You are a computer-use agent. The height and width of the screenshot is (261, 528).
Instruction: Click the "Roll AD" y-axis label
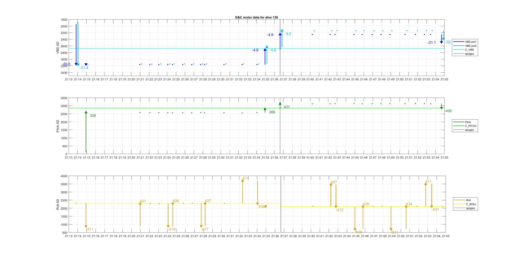58,204
